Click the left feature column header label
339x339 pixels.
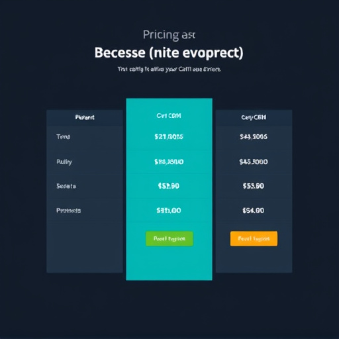coord(85,117)
